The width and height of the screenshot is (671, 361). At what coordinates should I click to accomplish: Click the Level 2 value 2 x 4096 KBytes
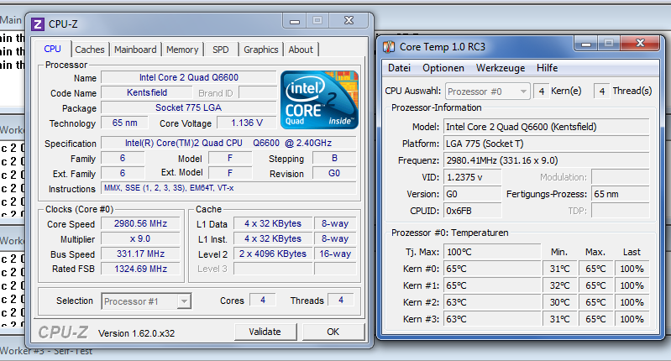tap(273, 254)
